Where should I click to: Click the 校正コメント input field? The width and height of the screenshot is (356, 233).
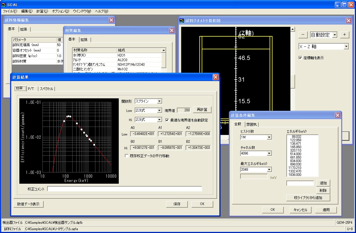coord(125,189)
